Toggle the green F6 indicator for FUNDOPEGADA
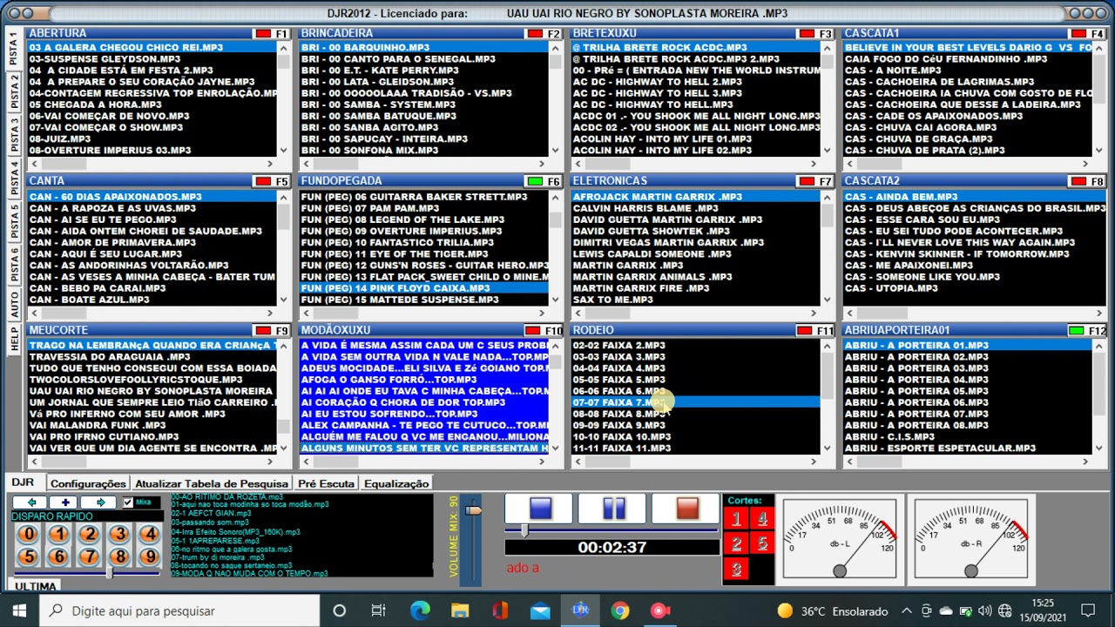 tap(533, 182)
